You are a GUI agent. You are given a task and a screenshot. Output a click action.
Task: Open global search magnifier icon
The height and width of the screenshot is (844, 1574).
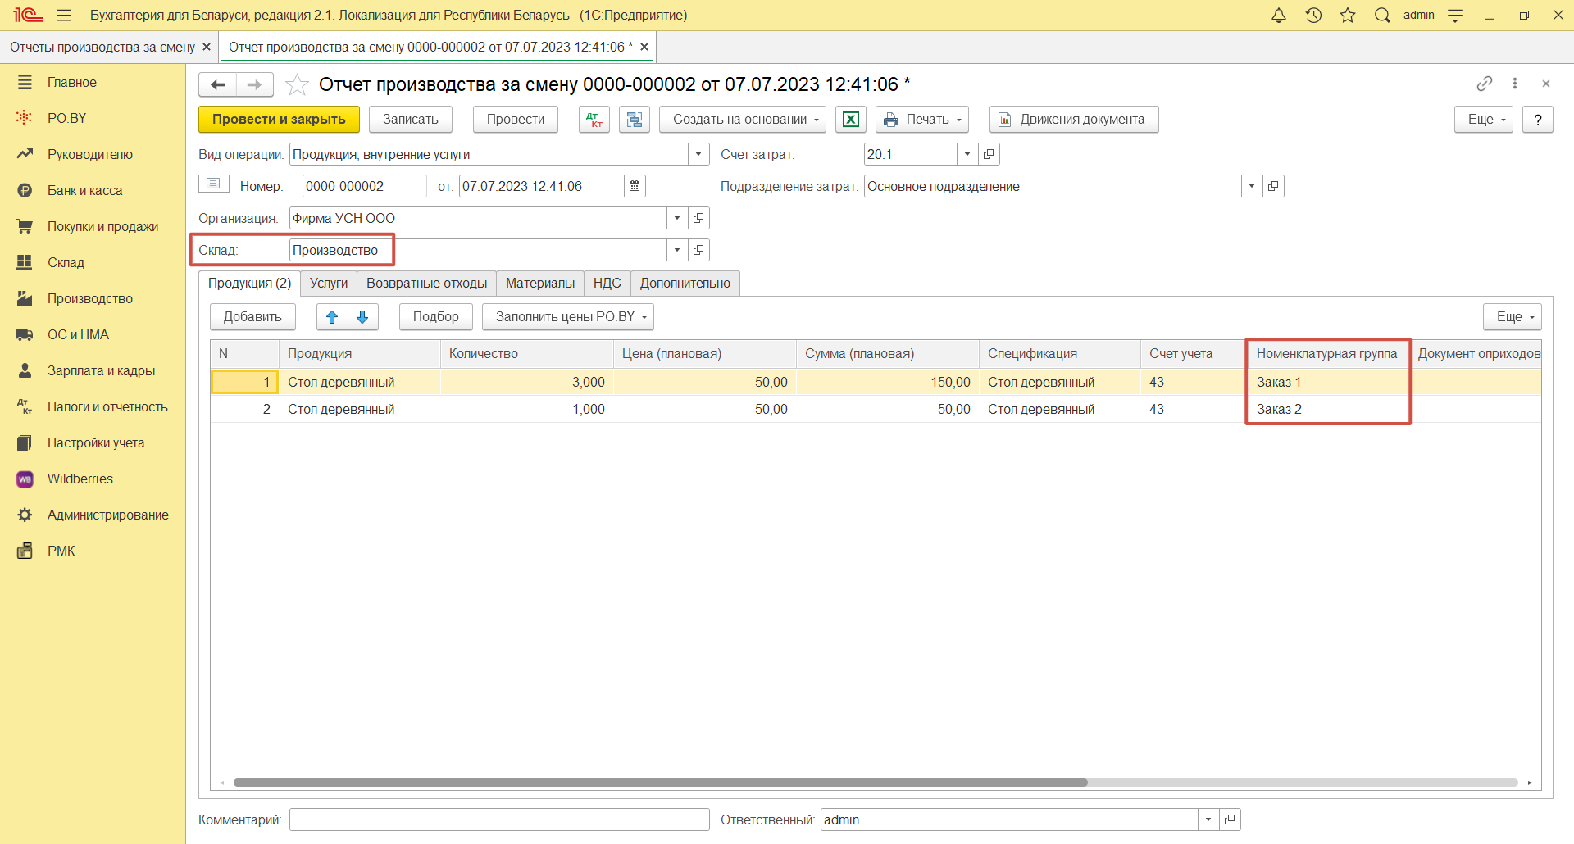(1382, 15)
